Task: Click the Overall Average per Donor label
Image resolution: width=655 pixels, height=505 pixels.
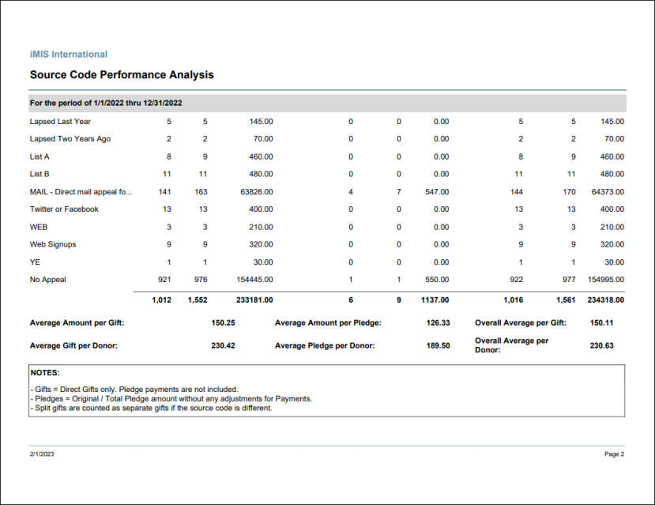Action: click(x=512, y=345)
